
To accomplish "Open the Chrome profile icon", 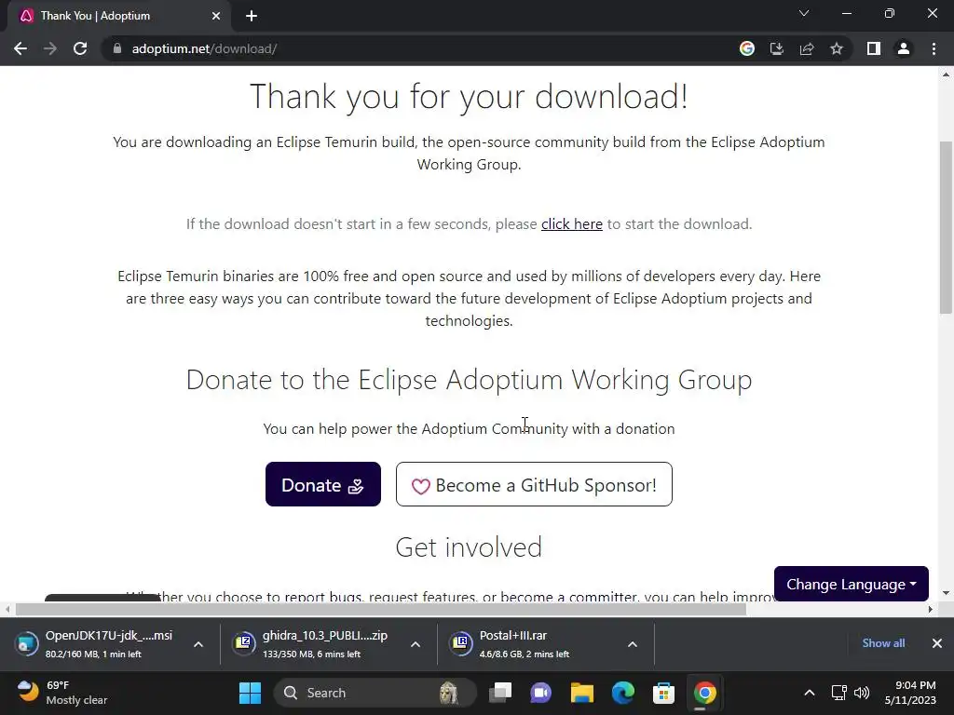I will pos(904,48).
